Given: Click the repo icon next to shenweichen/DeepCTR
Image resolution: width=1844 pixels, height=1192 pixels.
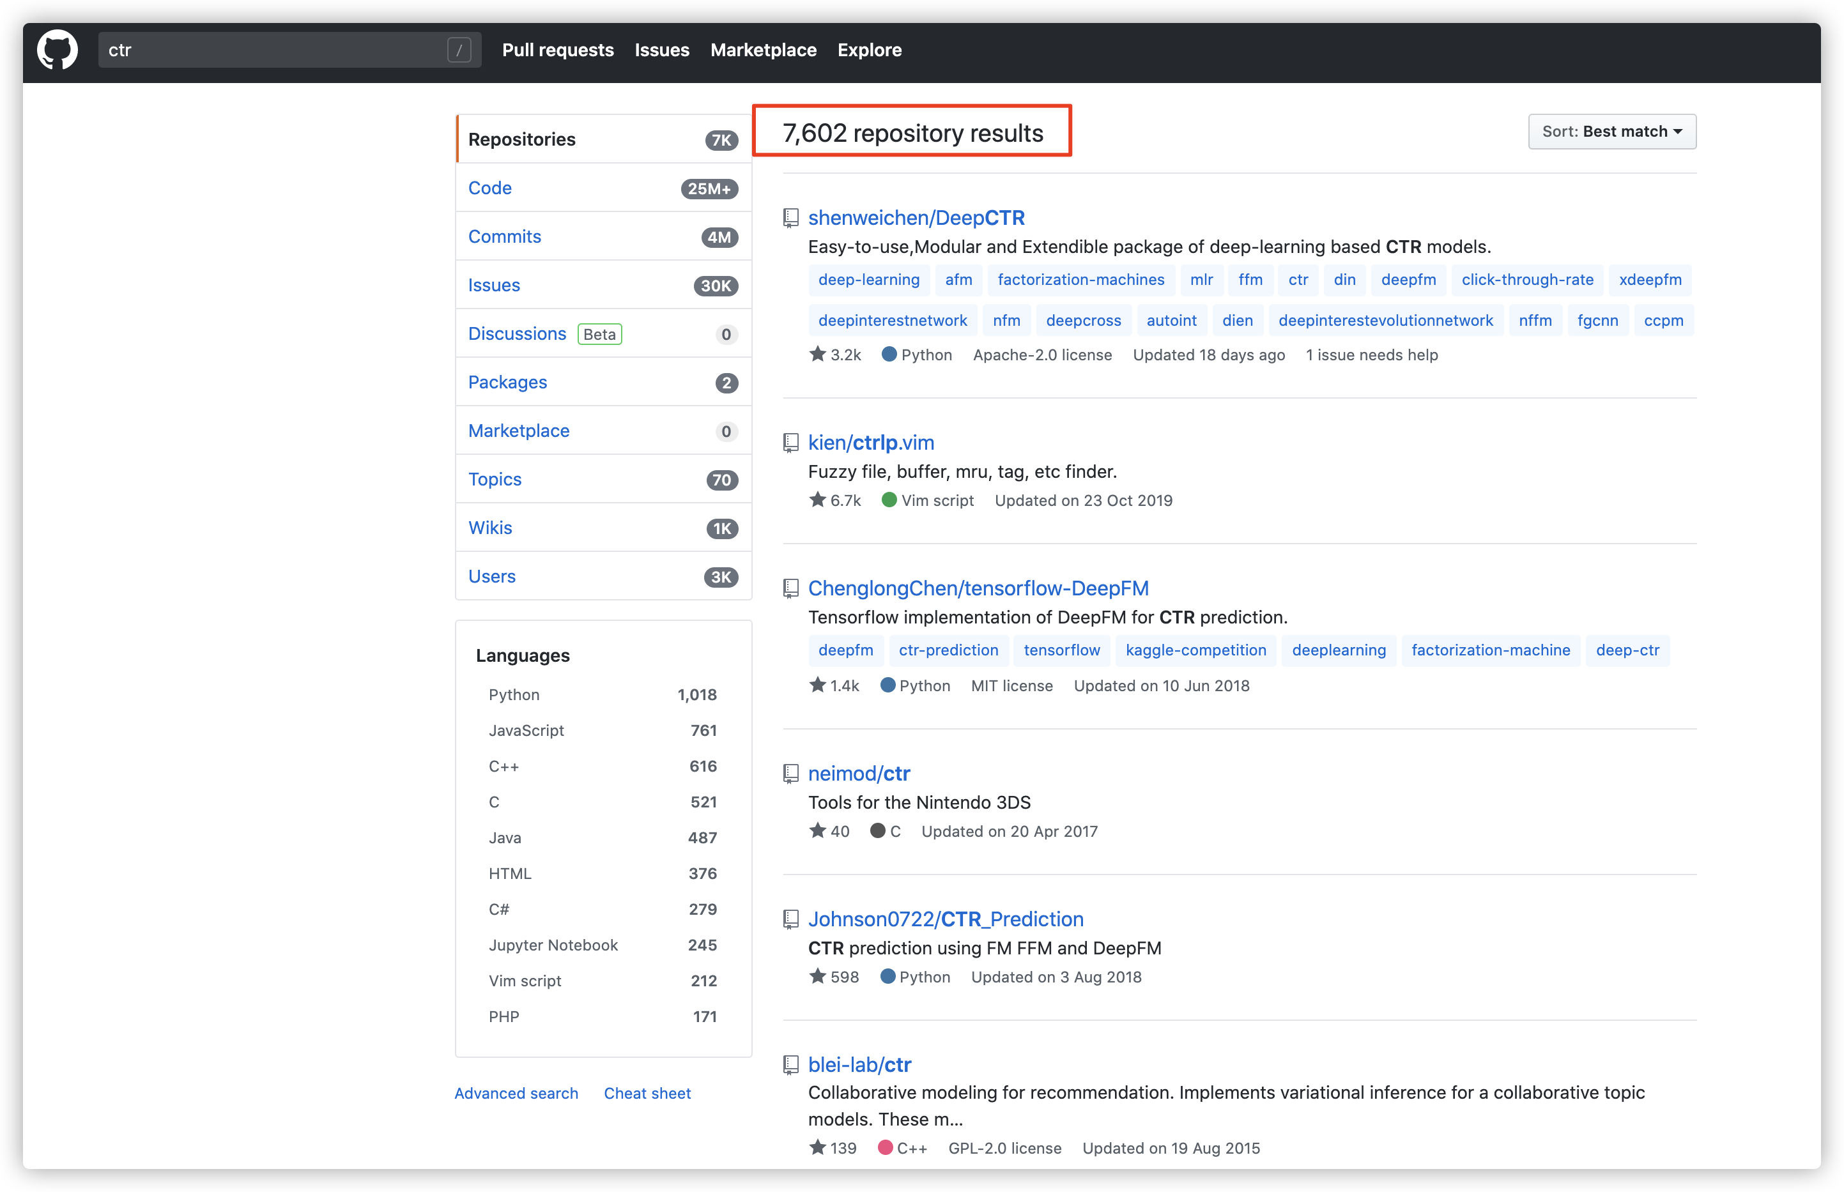Looking at the screenshot, I should pyautogui.click(x=790, y=218).
